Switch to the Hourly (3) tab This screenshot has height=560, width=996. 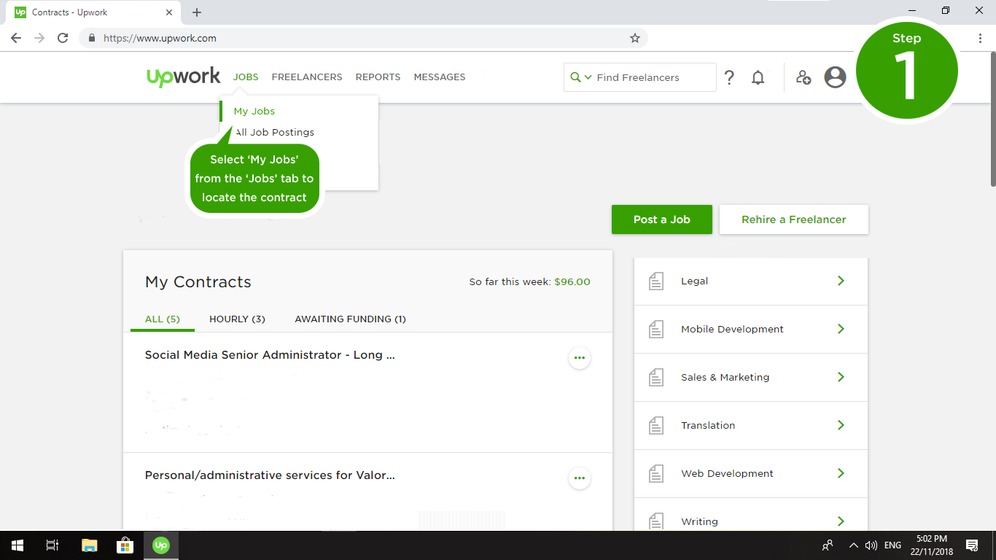click(237, 319)
